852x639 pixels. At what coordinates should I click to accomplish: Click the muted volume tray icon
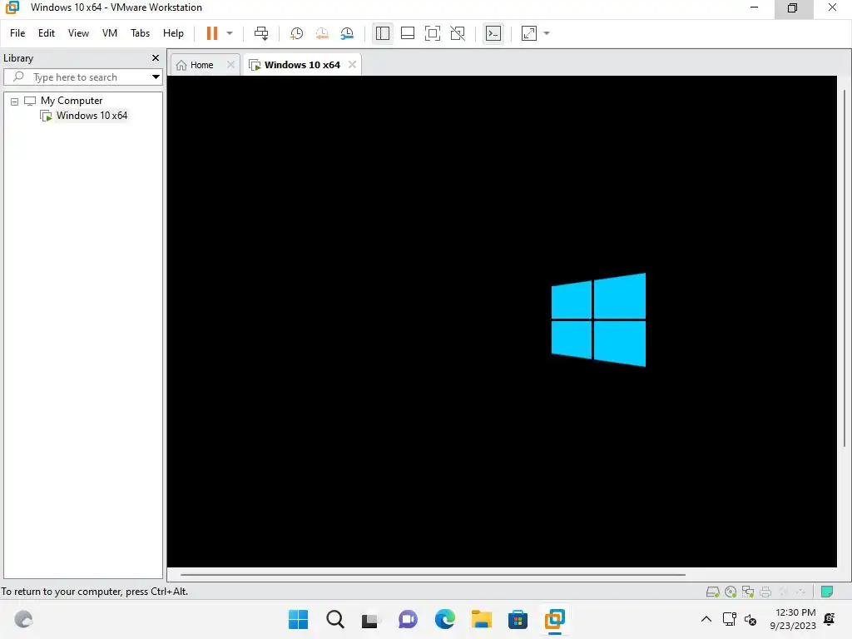pos(751,619)
